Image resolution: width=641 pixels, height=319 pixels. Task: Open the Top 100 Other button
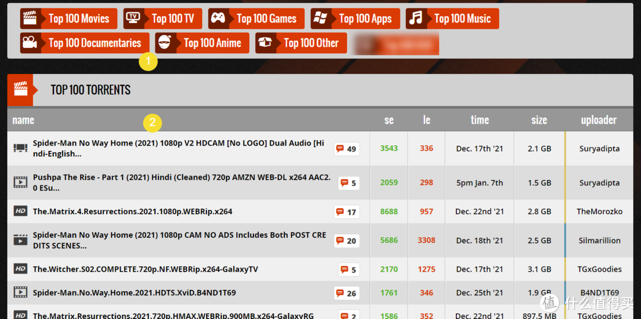tap(302, 43)
